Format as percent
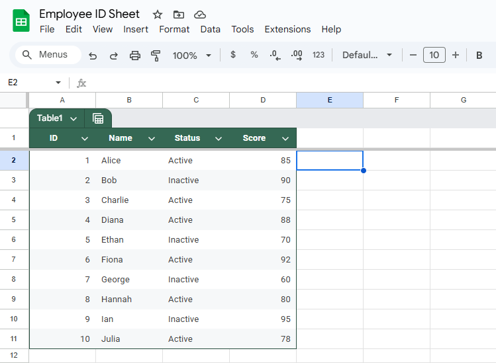This screenshot has width=496, height=363. coord(254,55)
